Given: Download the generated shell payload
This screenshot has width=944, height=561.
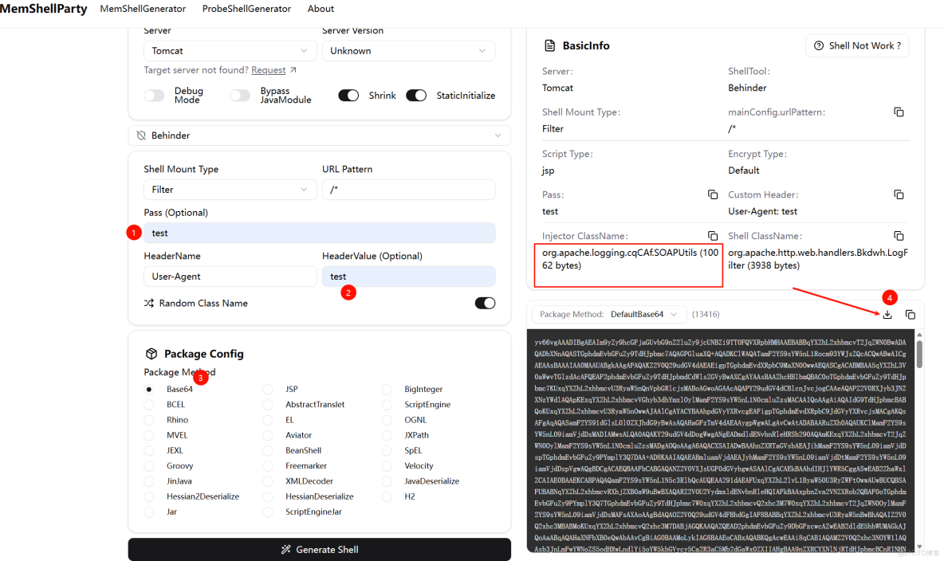Looking at the screenshot, I should pyautogui.click(x=887, y=315).
